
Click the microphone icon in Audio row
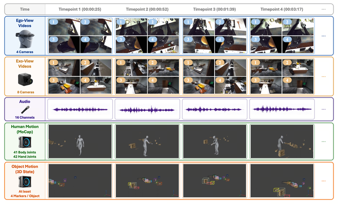(25, 109)
